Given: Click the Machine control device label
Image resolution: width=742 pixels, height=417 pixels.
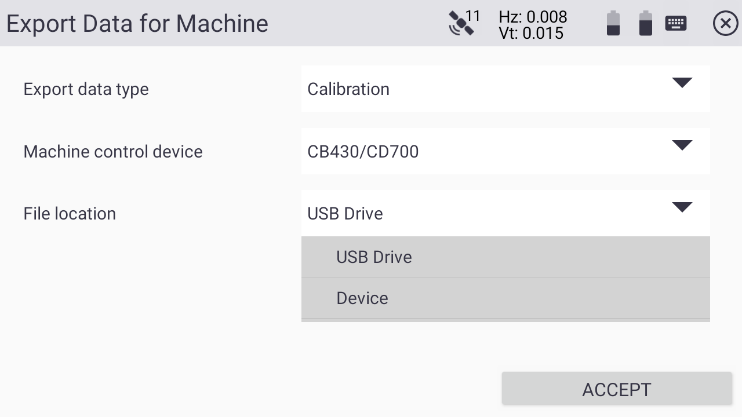Looking at the screenshot, I should click(x=113, y=152).
